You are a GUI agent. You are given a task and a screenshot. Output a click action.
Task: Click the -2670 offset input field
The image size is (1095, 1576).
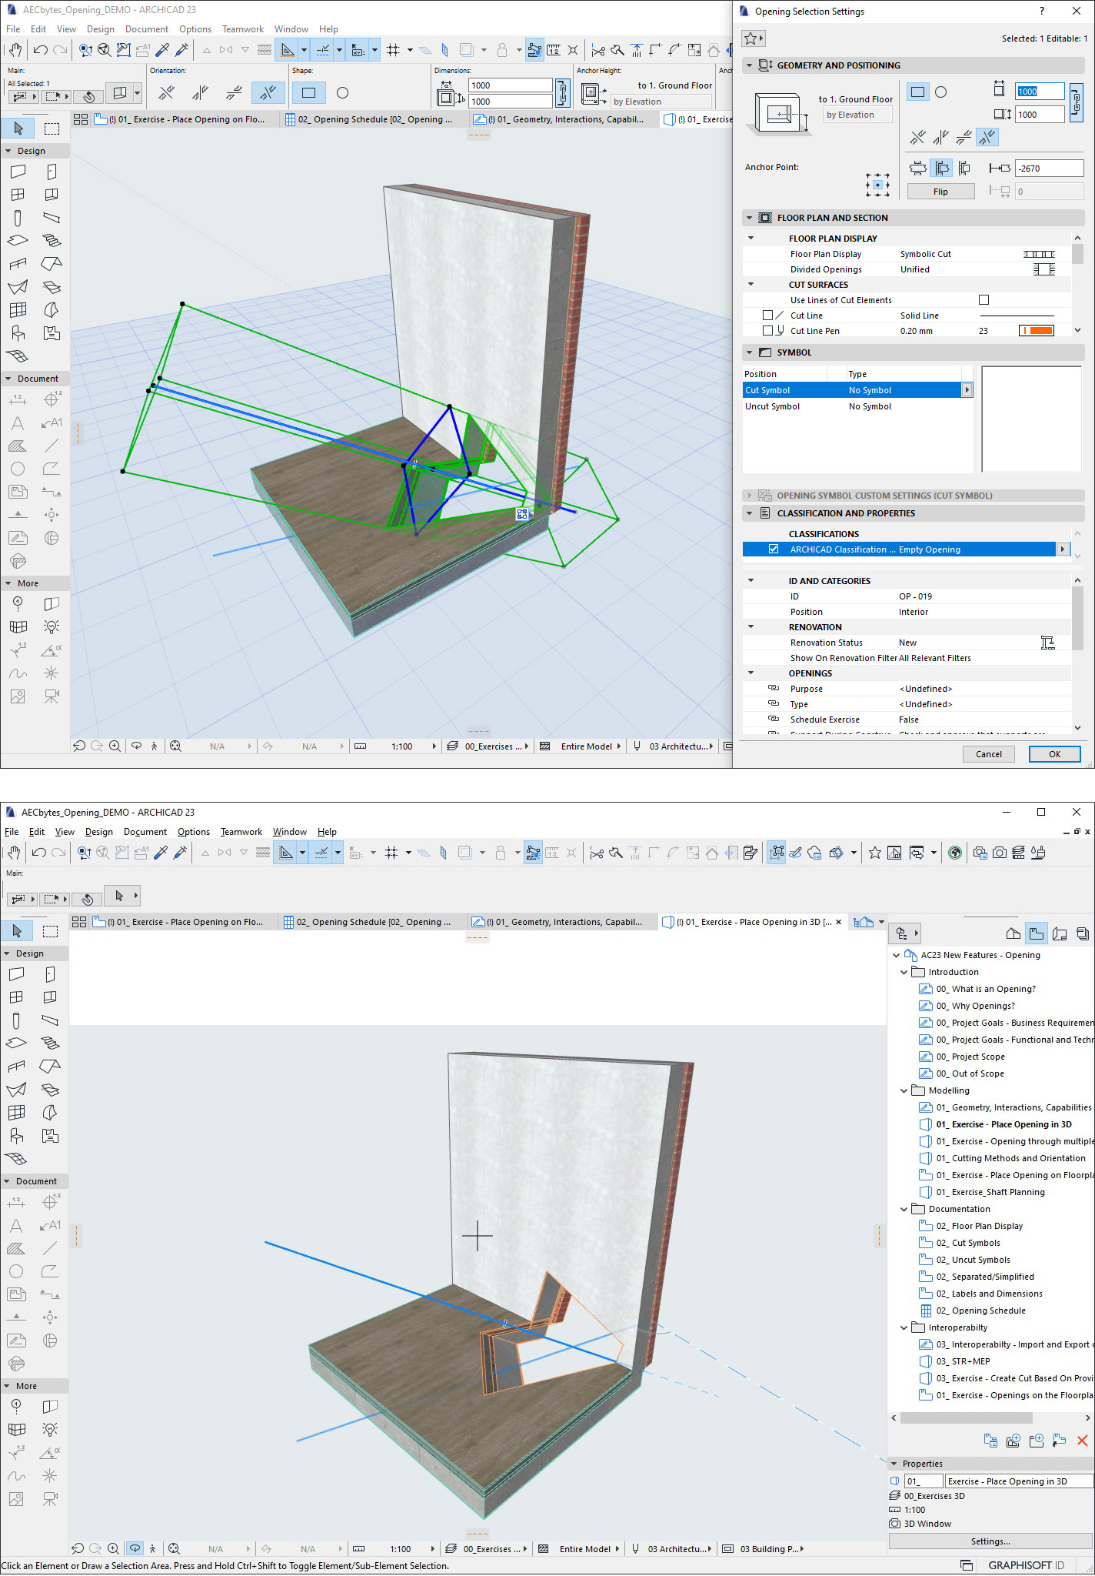(1049, 169)
